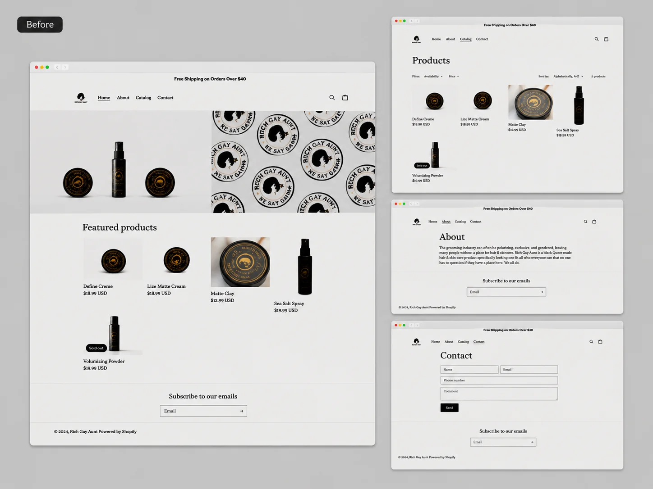Click the Email field in Contact form
Viewport: 653px width, 489px height.
[x=529, y=370]
